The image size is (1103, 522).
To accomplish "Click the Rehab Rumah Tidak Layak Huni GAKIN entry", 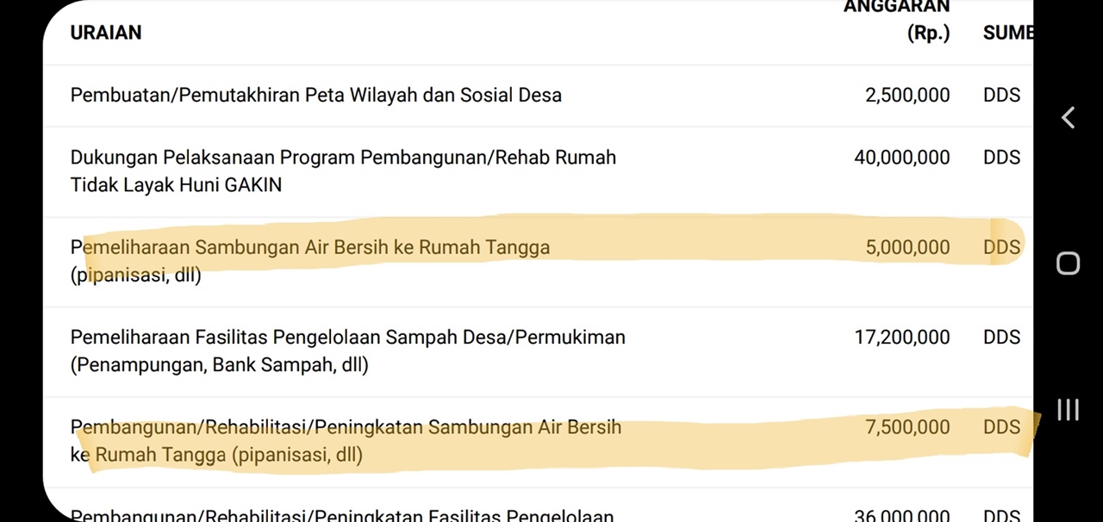I will pyautogui.click(x=343, y=171).
